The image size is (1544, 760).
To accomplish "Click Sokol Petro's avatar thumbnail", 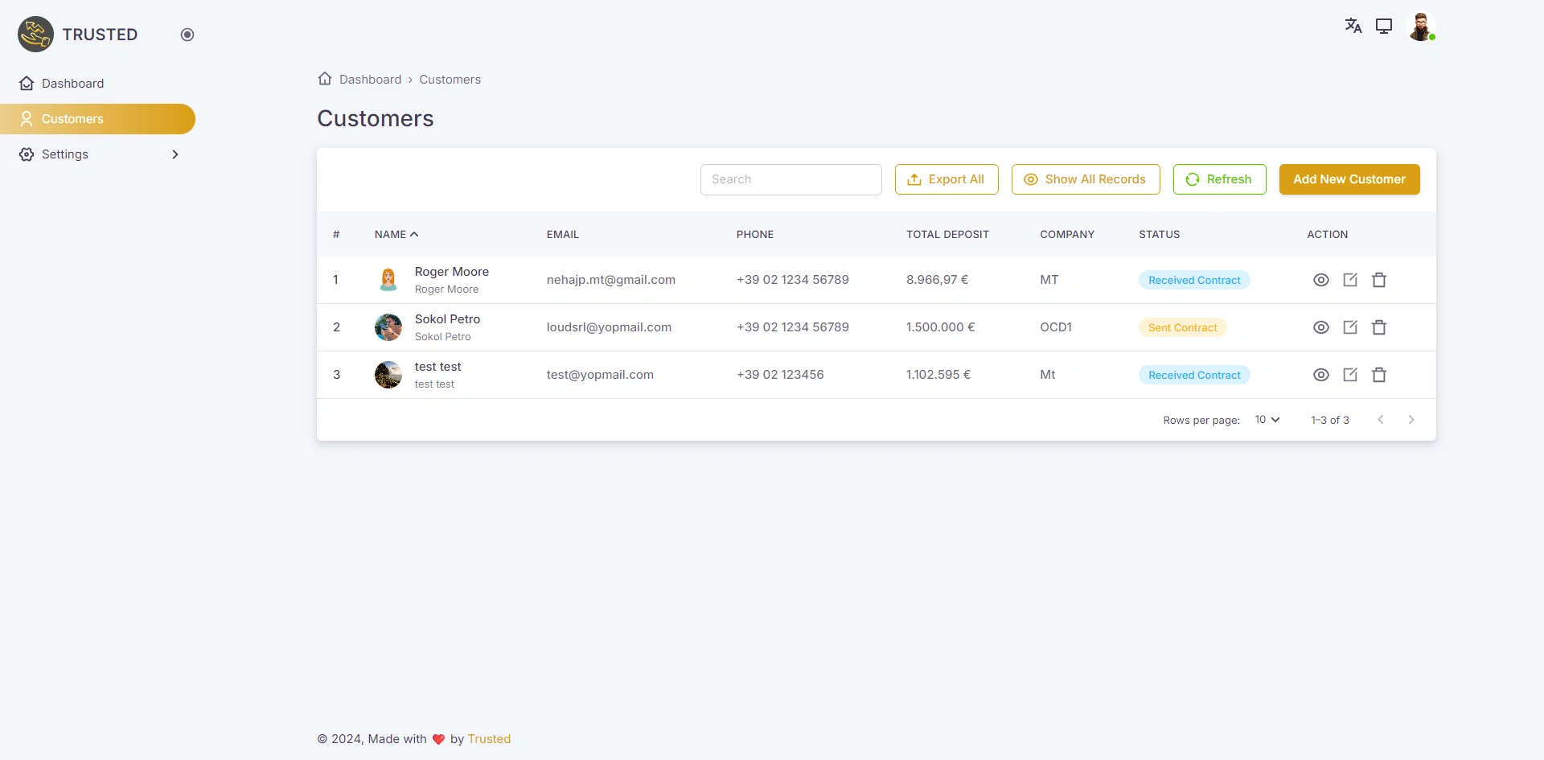I will coord(388,327).
